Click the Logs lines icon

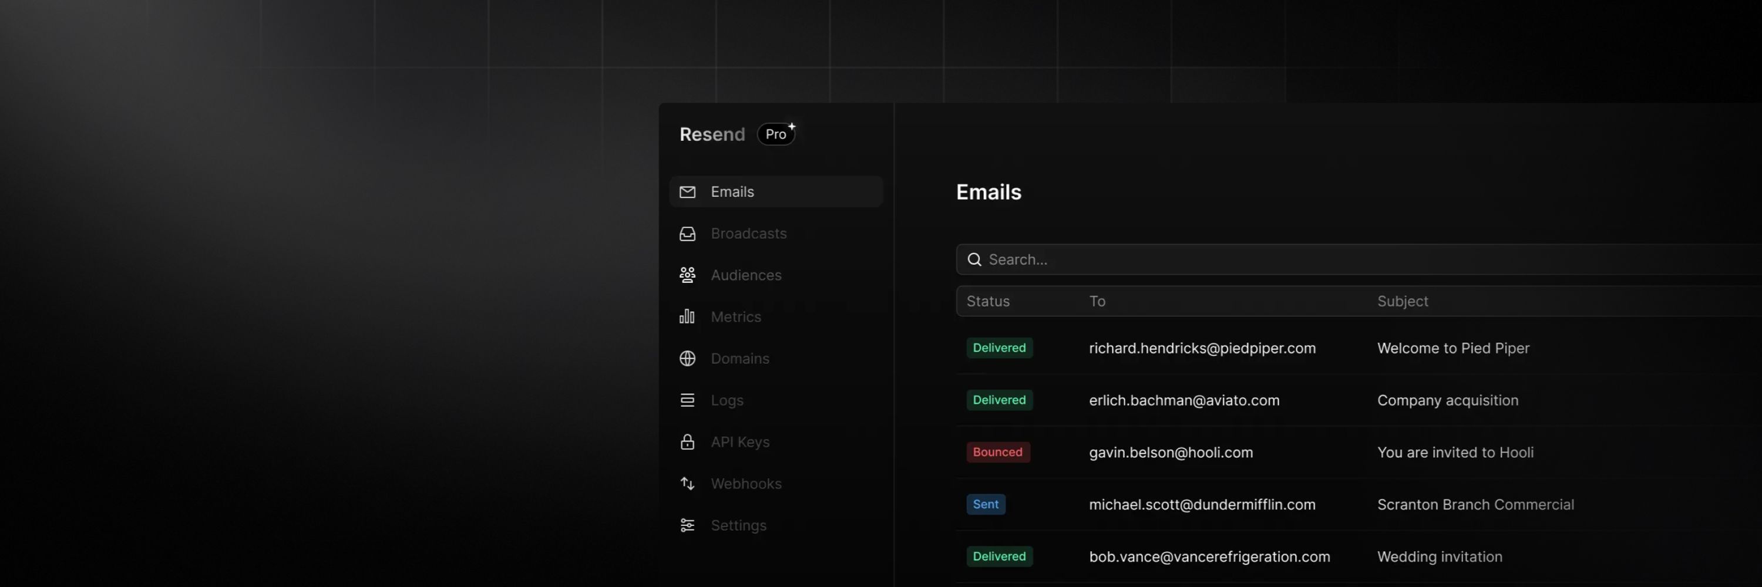(x=687, y=400)
